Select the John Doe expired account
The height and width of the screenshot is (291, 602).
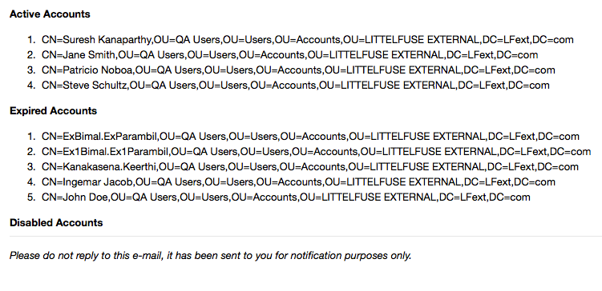click(x=286, y=197)
